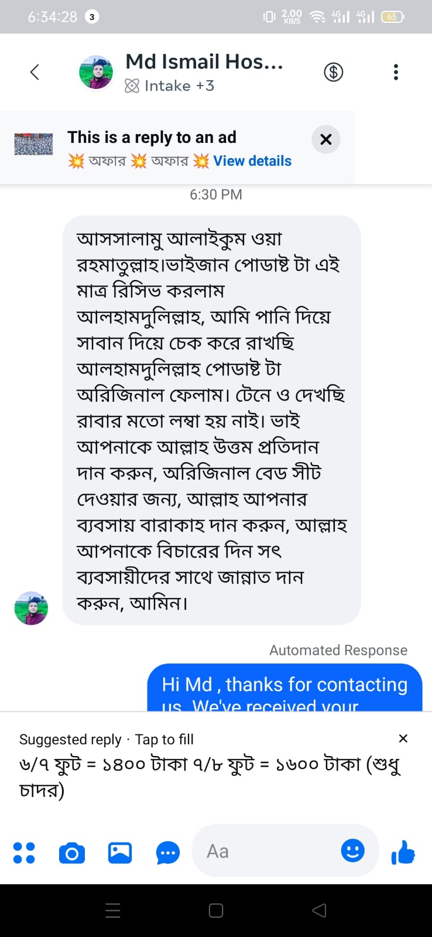Open the three-dot more options menu
The width and height of the screenshot is (432, 937).
pyautogui.click(x=396, y=72)
